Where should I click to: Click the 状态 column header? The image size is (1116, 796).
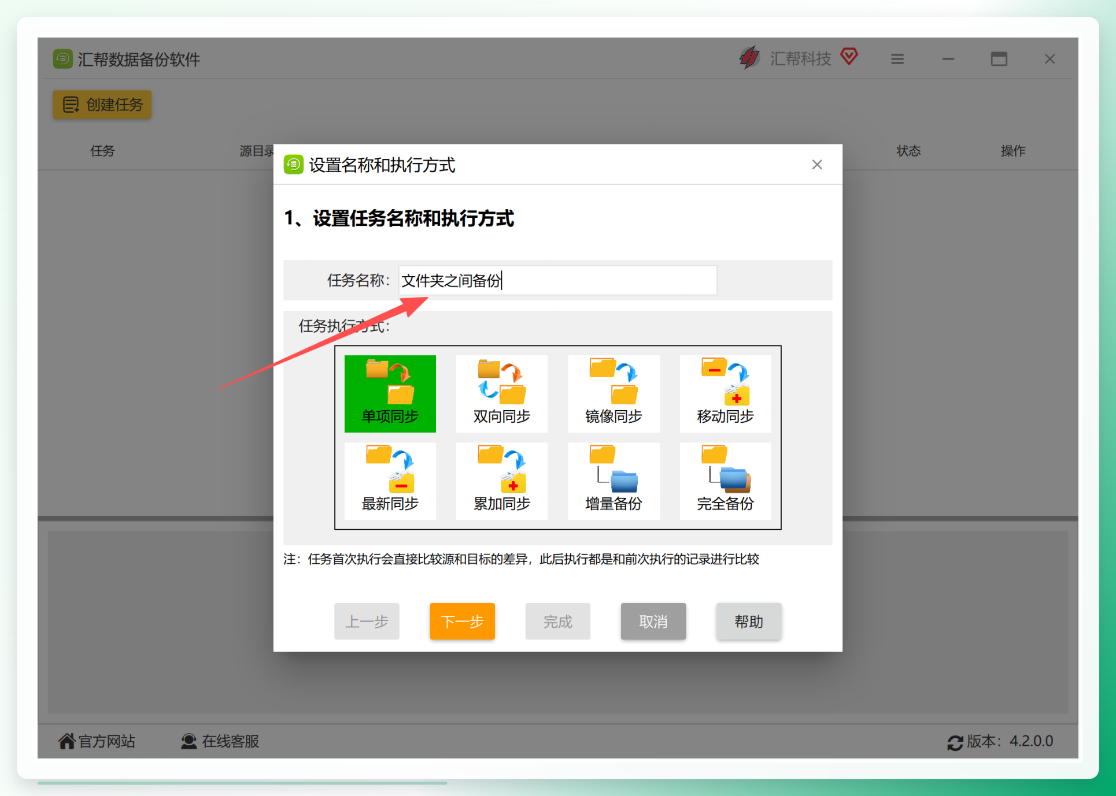[908, 151]
